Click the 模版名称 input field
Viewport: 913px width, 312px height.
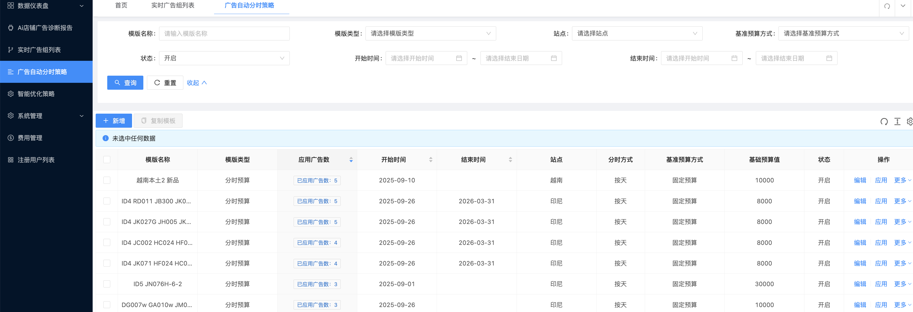pyautogui.click(x=224, y=34)
